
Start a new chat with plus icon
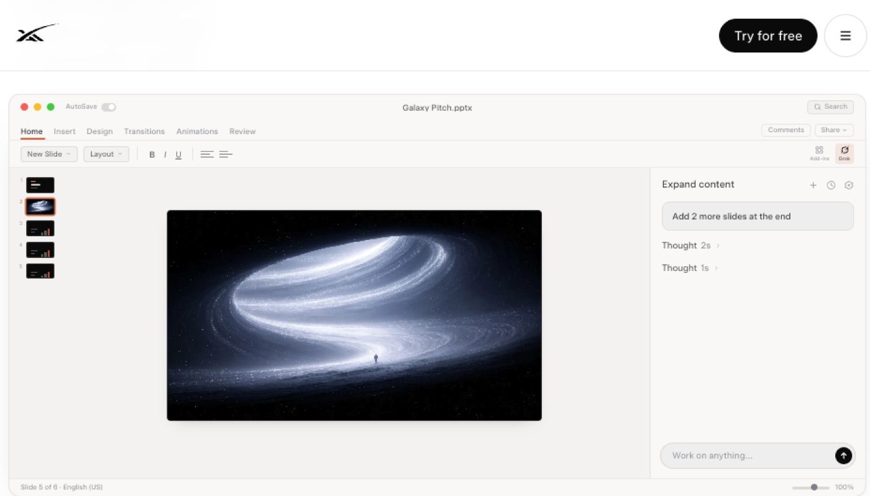click(813, 185)
